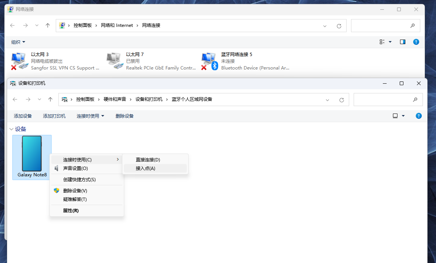Click help icon in 设备和打印机 window
Viewport: 436px width, 263px height.
tap(419, 116)
